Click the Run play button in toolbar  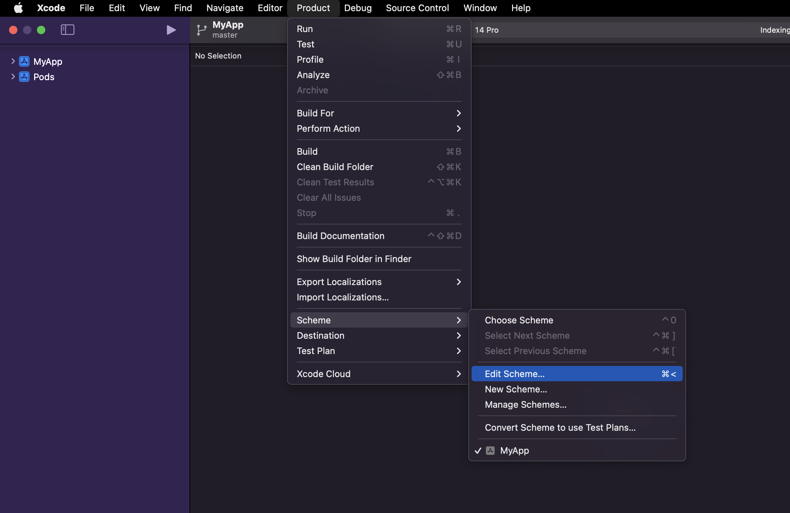click(171, 30)
